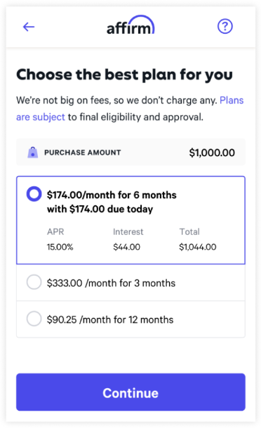Screen dimensions: 261x429
Task: Click the APR 15.00% value
Action: pyautogui.click(x=60, y=247)
